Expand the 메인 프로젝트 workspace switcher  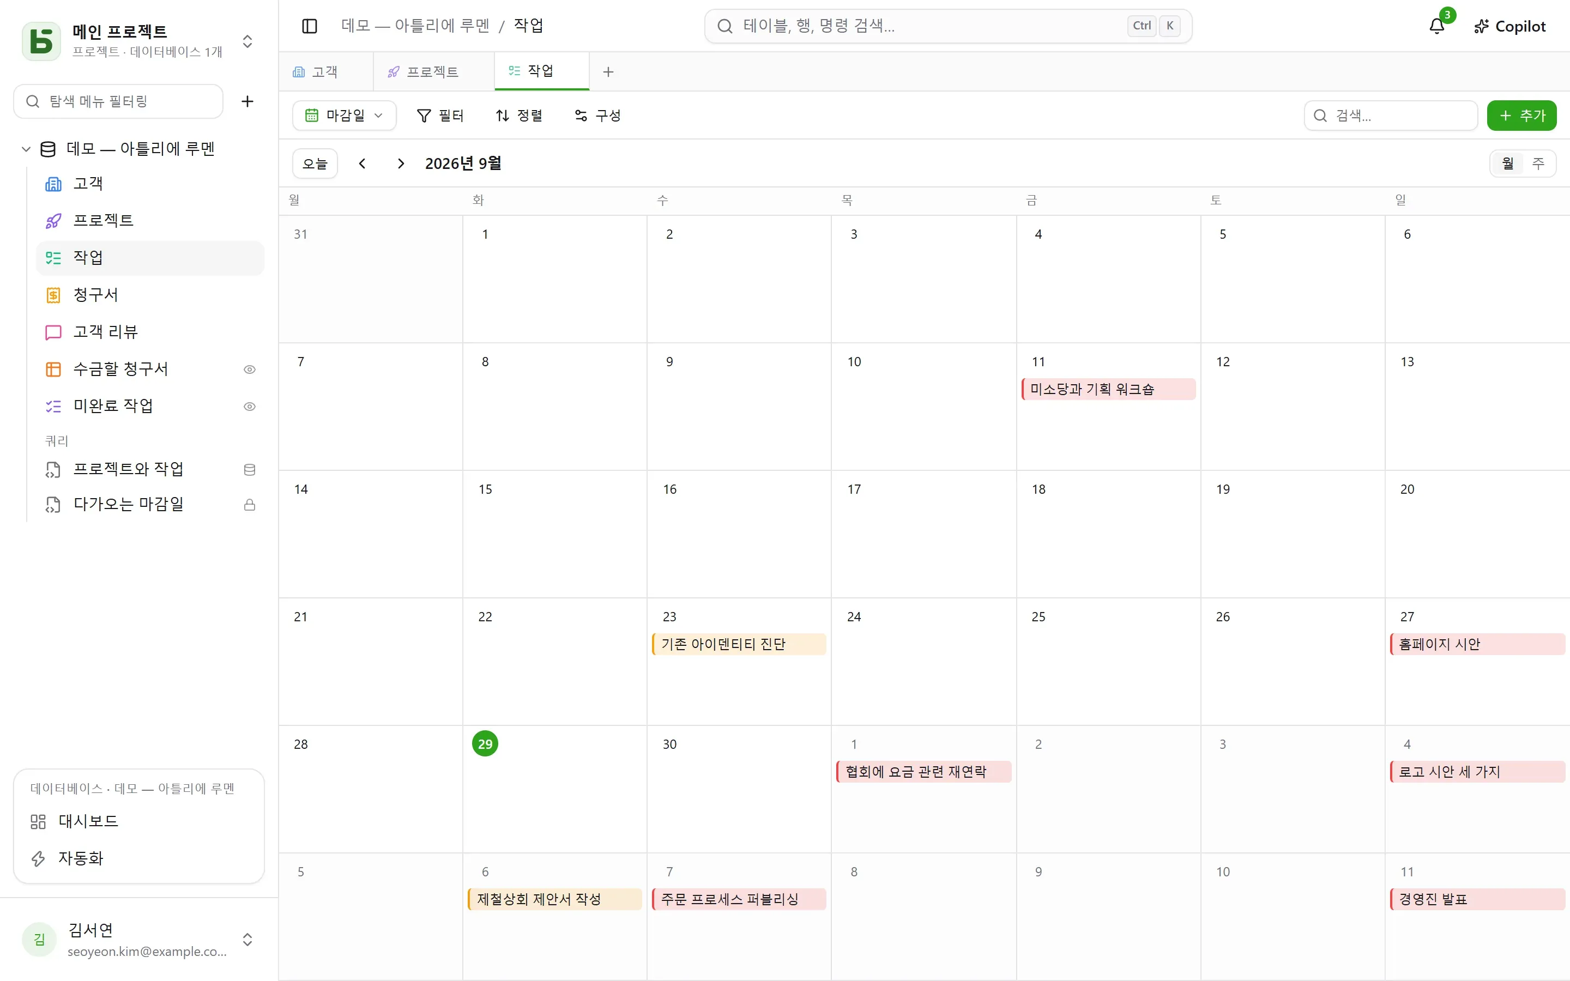coord(247,41)
